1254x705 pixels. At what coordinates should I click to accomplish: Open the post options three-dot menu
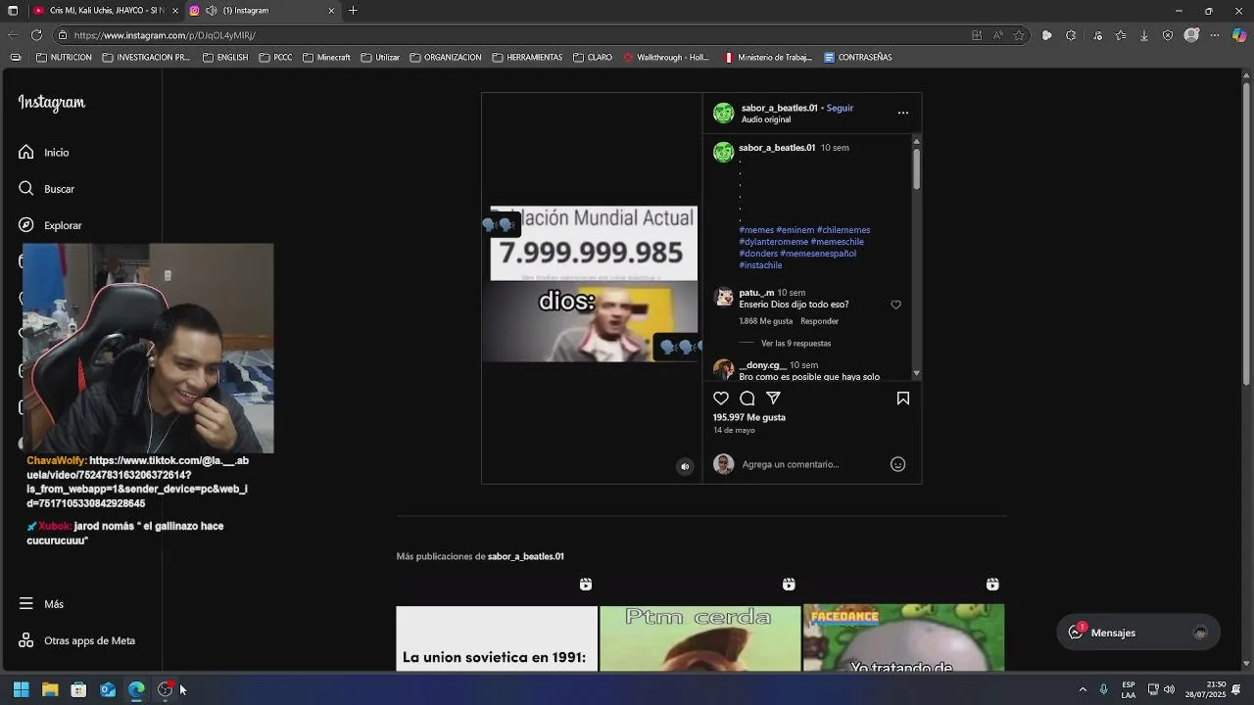point(903,113)
